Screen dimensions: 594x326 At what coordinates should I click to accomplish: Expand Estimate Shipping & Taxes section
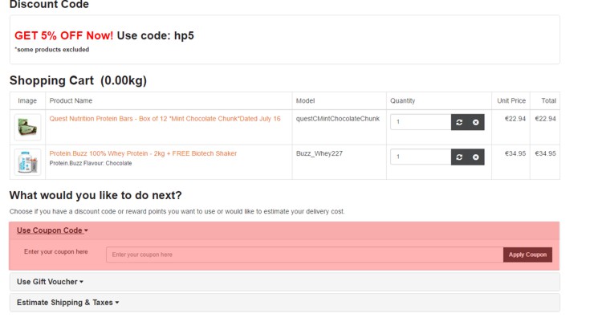[x=67, y=303]
